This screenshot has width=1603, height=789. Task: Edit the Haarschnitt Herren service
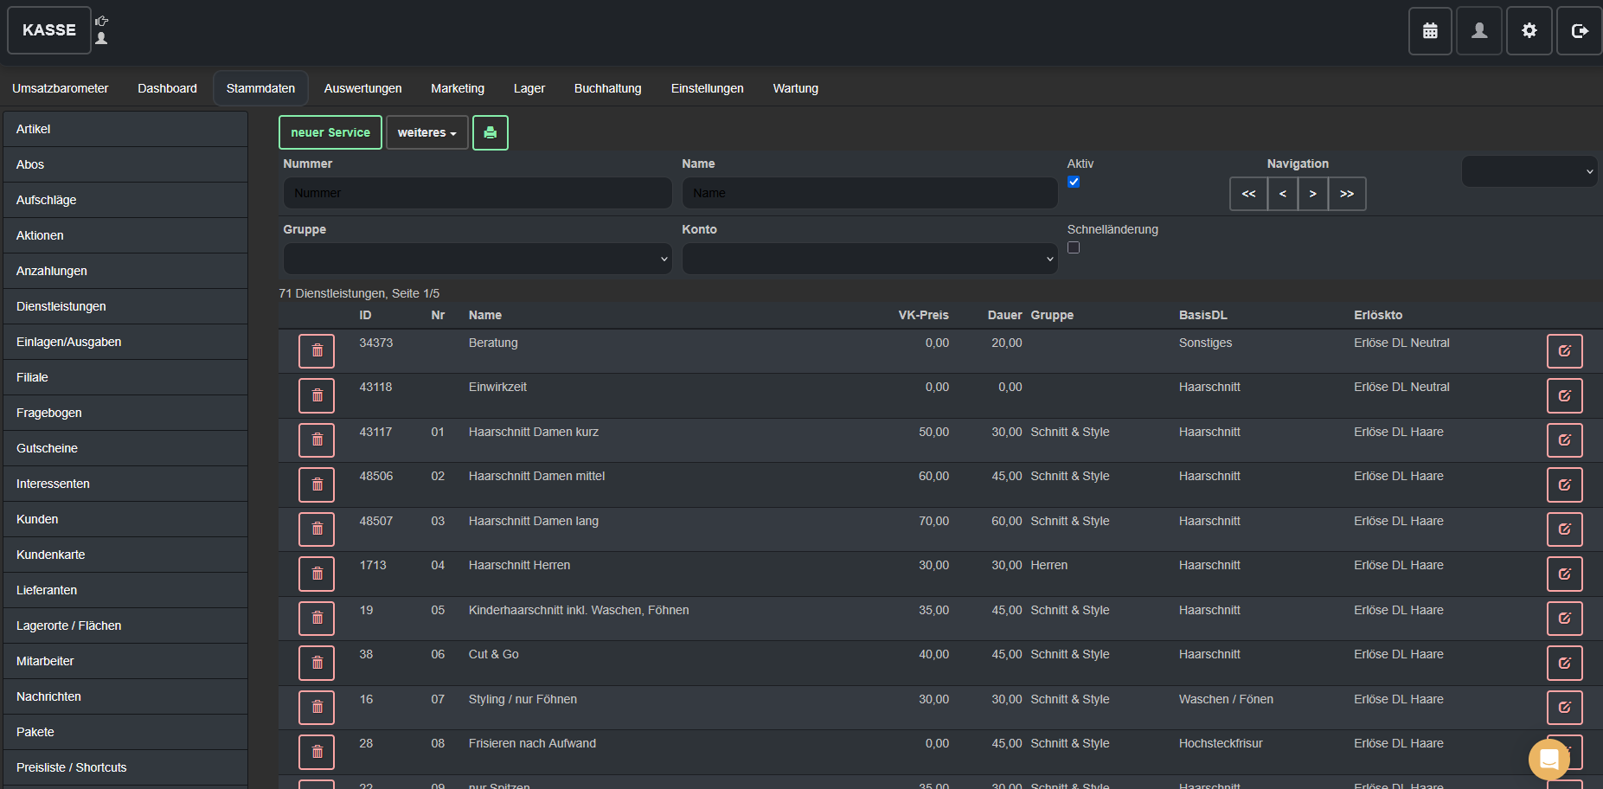pyautogui.click(x=1564, y=574)
